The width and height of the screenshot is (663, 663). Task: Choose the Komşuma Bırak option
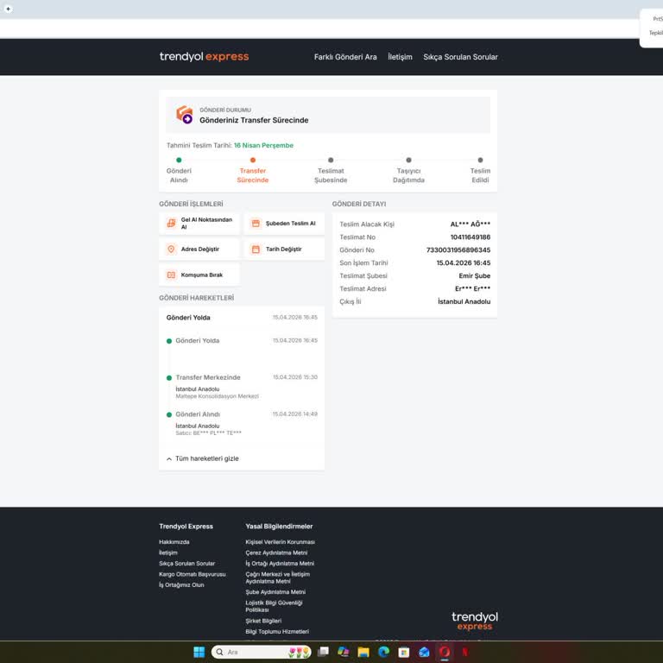[199, 275]
